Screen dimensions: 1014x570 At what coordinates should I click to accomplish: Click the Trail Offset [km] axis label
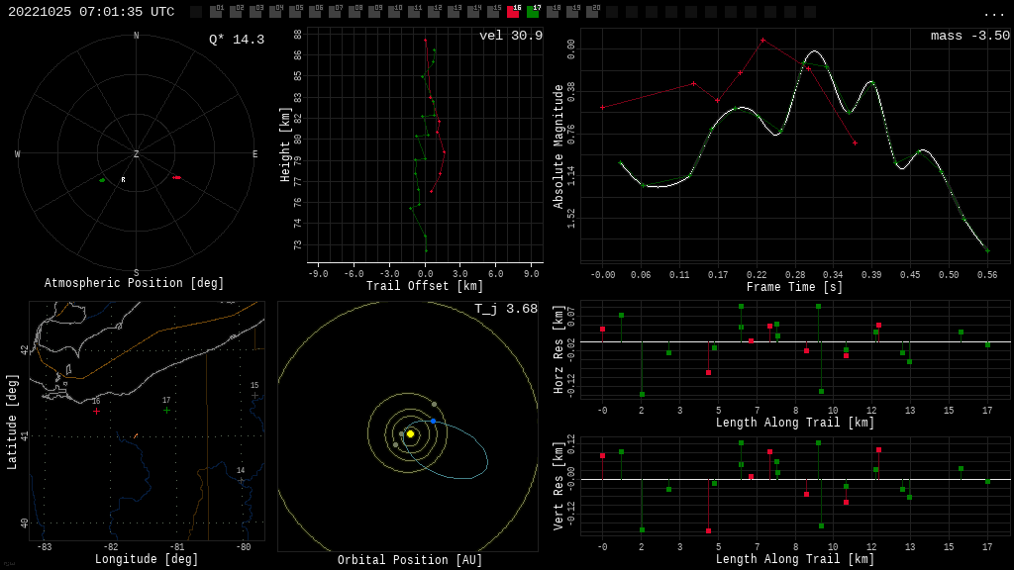(x=425, y=286)
